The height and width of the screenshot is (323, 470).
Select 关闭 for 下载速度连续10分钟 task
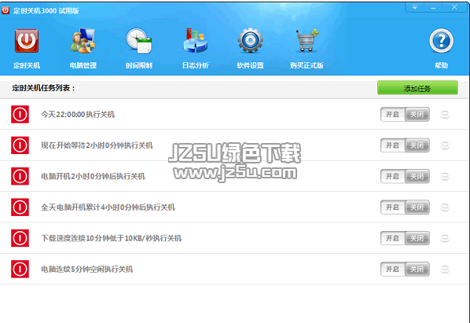(x=417, y=238)
